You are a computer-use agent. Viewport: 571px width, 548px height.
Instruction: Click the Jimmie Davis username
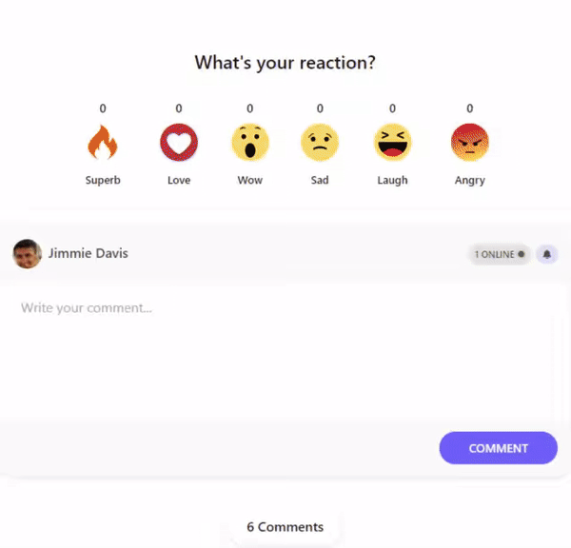tap(89, 253)
